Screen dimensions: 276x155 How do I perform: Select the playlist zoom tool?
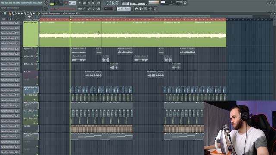coord(31,13)
